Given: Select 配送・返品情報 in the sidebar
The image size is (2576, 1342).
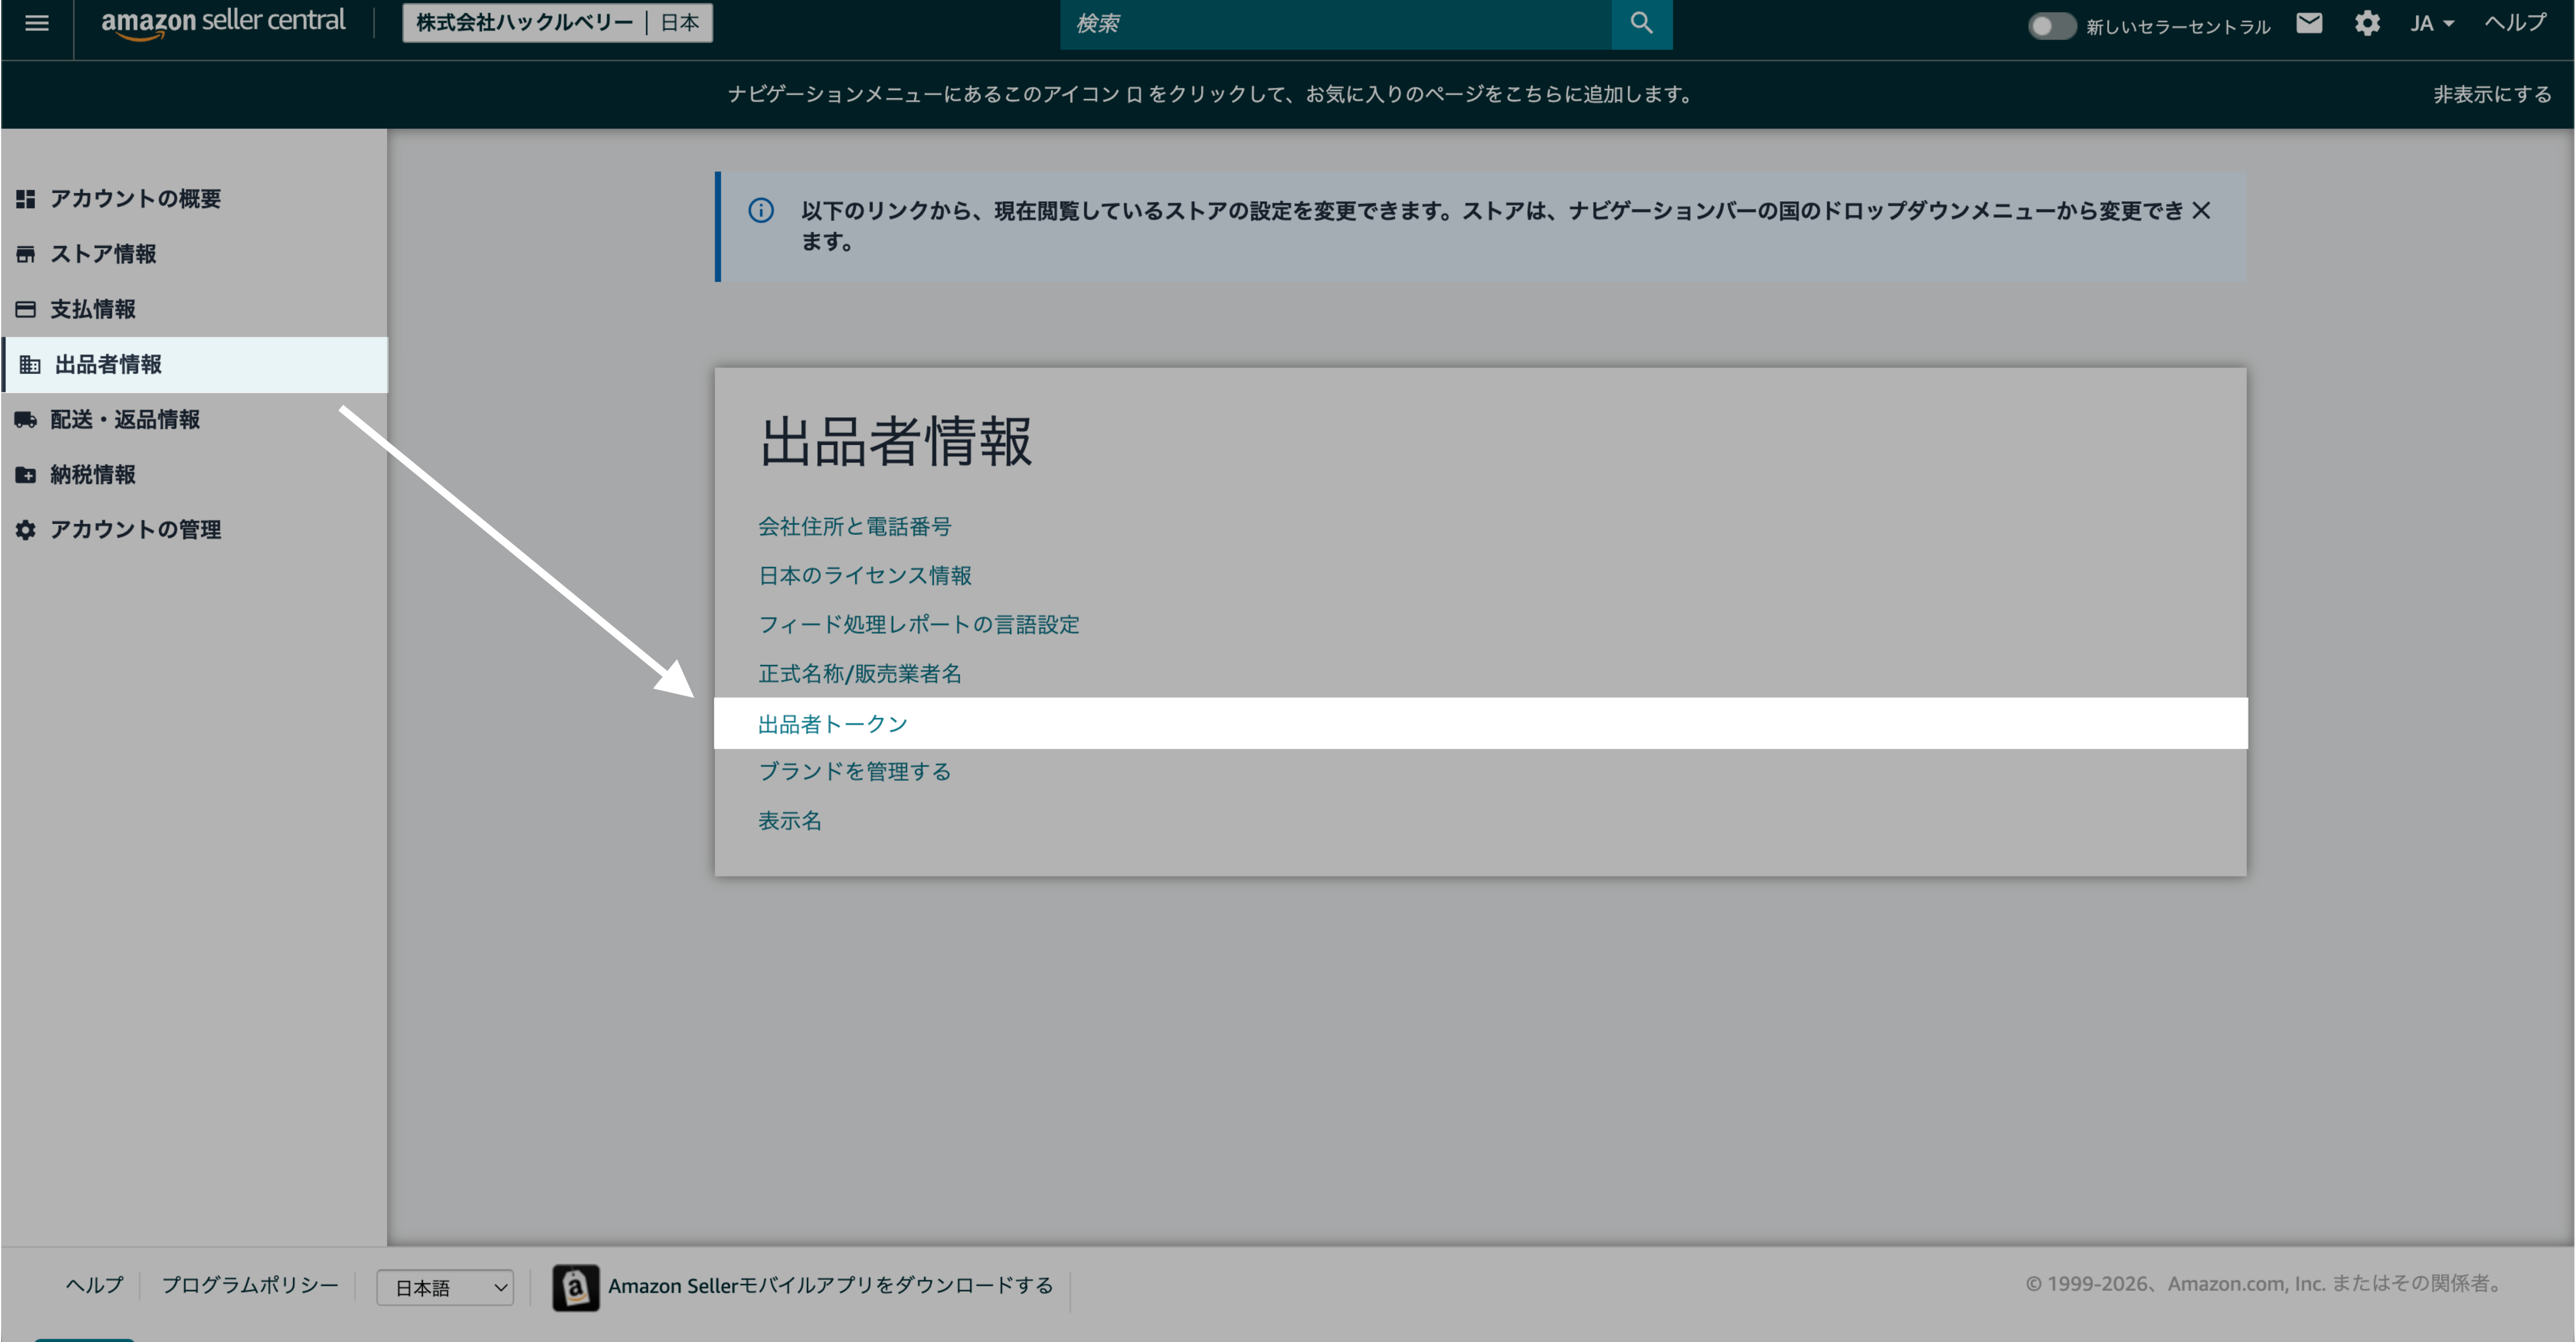Looking at the screenshot, I should 125,419.
